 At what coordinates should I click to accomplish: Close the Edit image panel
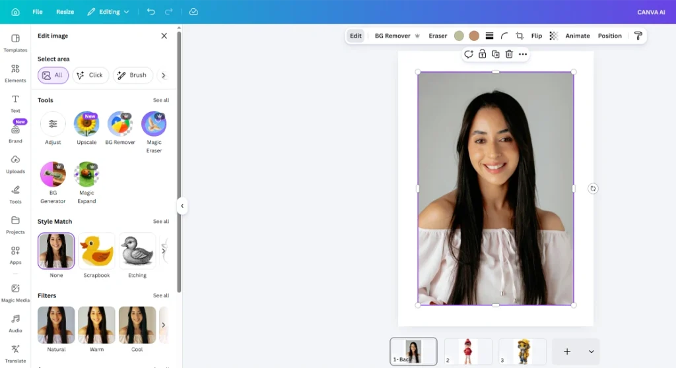click(x=164, y=36)
